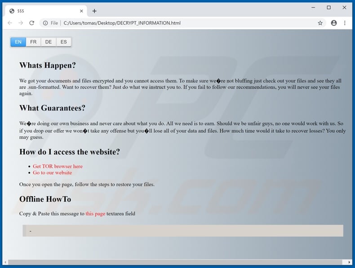Reload the page with the refresh icon
The height and width of the screenshot is (268, 355).
click(x=32, y=23)
